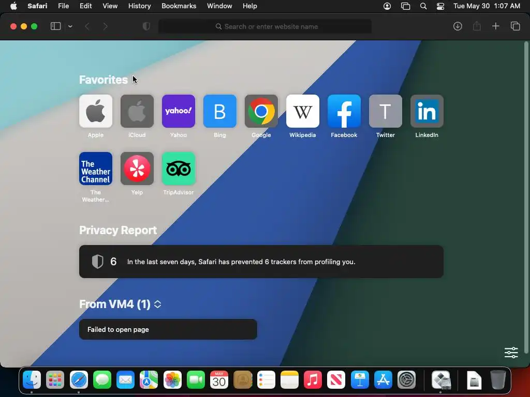Image resolution: width=530 pixels, height=397 pixels.
Task: Open Mail from the Dock
Action: coord(125,380)
